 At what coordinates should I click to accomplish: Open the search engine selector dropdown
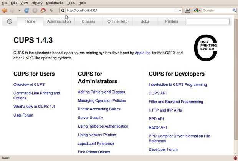point(197,10)
